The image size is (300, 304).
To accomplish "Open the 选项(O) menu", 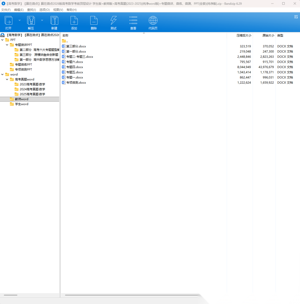I will (x=44, y=10).
